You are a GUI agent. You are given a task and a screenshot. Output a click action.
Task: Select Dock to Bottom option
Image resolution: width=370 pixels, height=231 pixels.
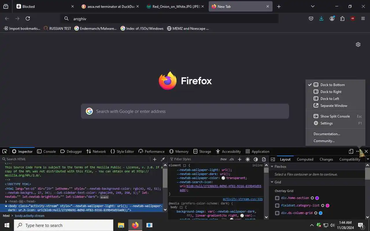[x=335, y=85]
